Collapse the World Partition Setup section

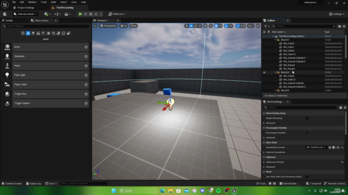tap(264, 113)
